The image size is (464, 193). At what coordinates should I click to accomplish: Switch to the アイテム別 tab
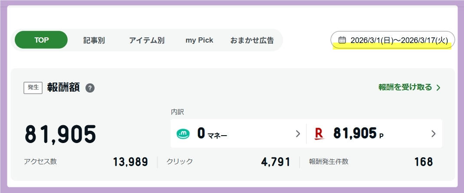[147, 40]
